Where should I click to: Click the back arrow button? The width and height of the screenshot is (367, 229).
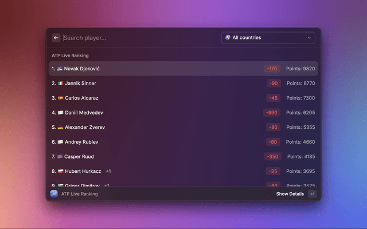[56, 38]
